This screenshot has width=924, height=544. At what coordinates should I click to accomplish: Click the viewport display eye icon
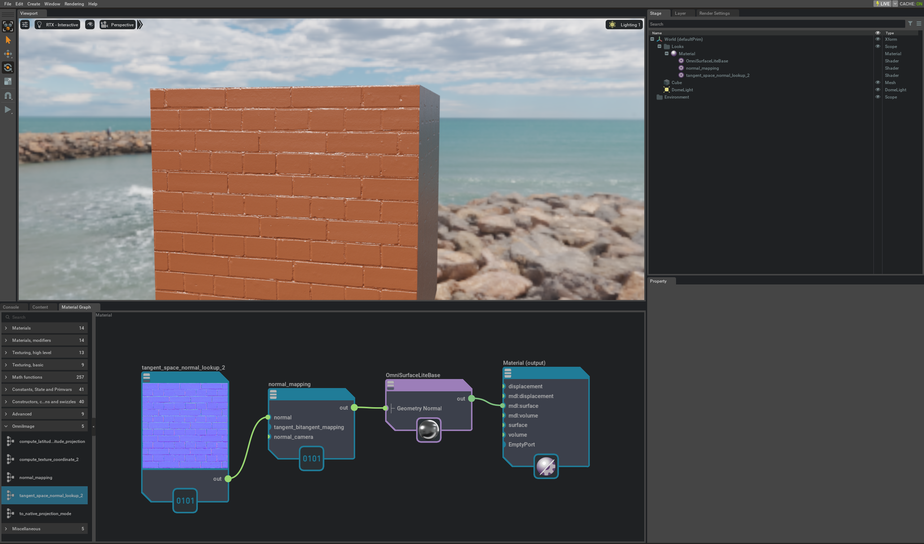[90, 25]
